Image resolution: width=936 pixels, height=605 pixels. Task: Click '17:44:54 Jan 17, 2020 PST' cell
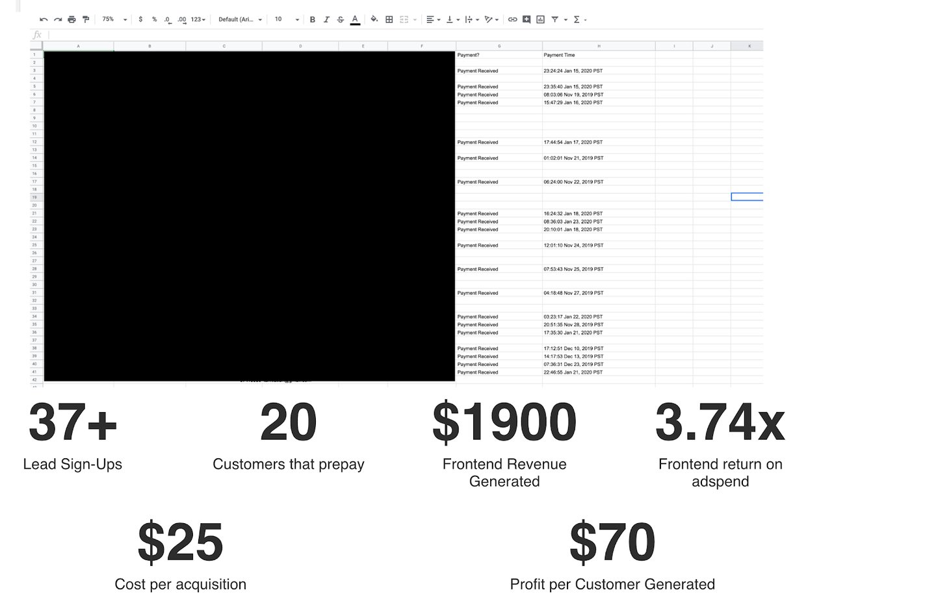pyautogui.click(x=599, y=142)
